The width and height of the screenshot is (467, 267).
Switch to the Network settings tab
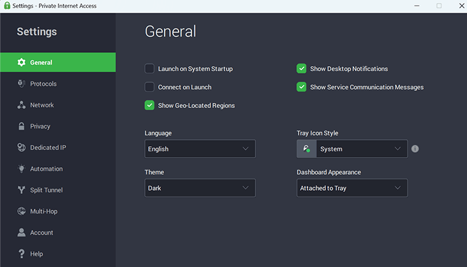coord(58,105)
